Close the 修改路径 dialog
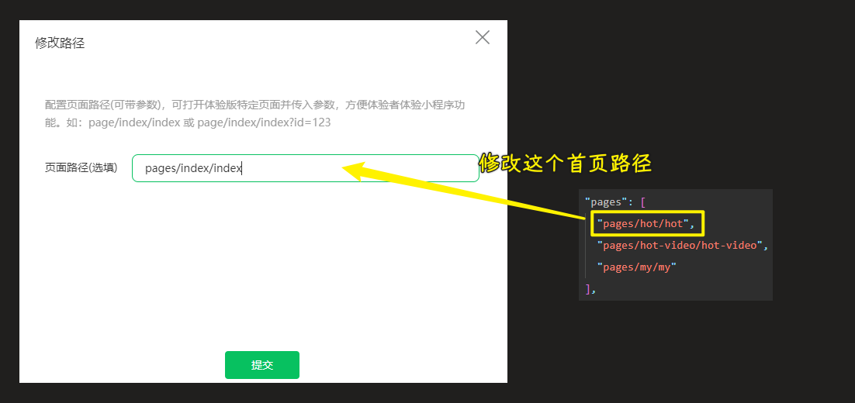The image size is (855, 403). click(483, 37)
